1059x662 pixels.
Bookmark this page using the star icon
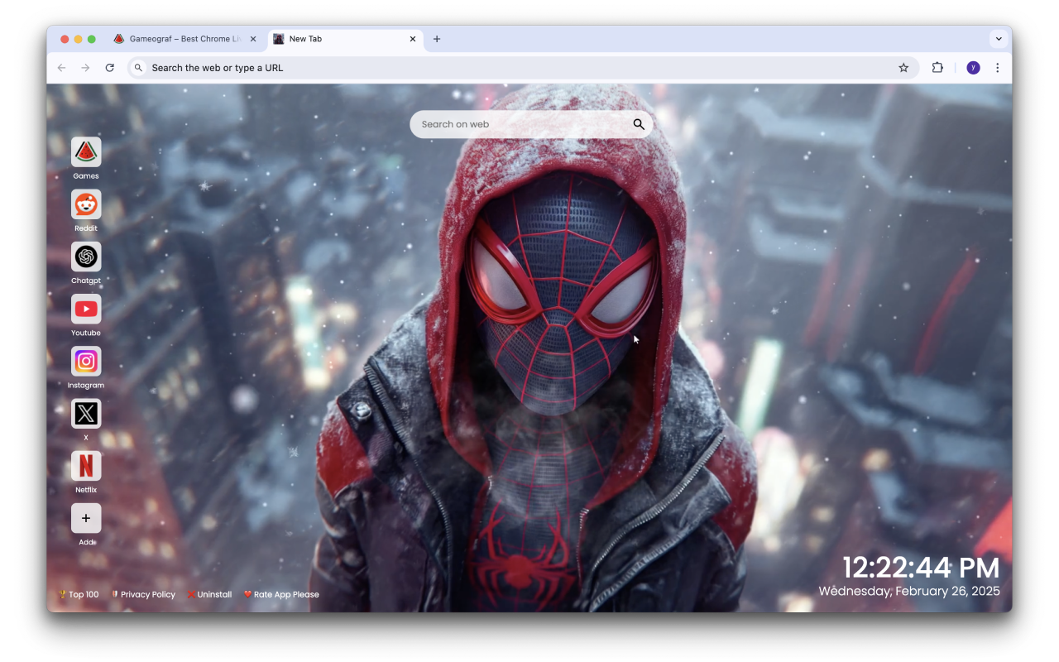pyautogui.click(x=903, y=67)
